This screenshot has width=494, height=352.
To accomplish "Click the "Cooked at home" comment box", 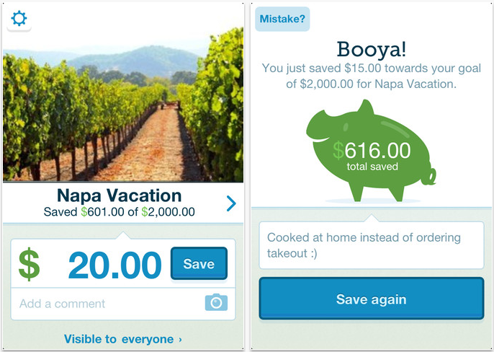I will point(371,245).
